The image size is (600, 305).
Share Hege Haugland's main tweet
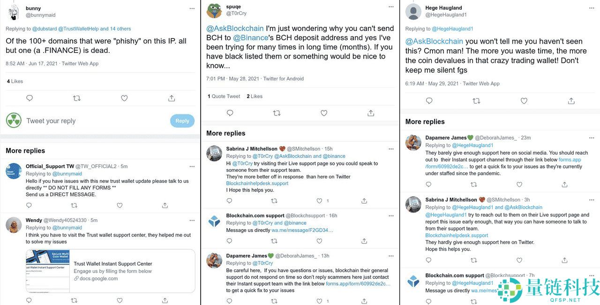tap(571, 101)
